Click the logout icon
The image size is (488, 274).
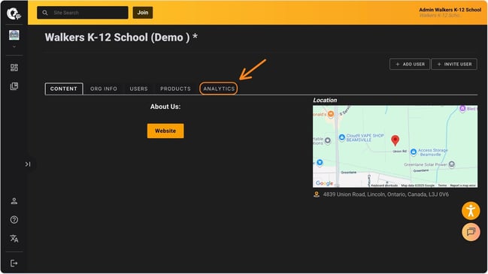pyautogui.click(x=14, y=263)
